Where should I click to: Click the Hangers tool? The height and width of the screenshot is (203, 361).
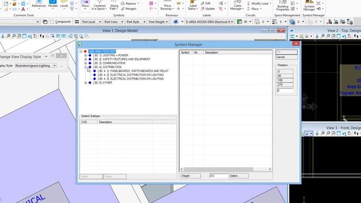point(129,9)
